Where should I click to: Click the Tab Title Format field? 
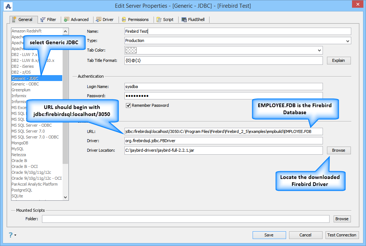pos(224,60)
